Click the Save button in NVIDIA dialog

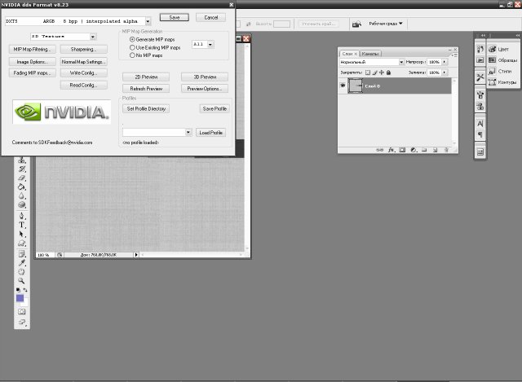(x=174, y=17)
